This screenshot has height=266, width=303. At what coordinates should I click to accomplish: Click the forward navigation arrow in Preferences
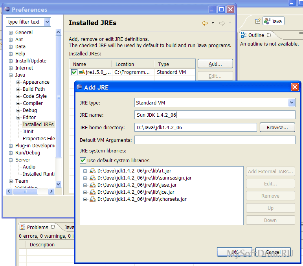tap(222, 23)
